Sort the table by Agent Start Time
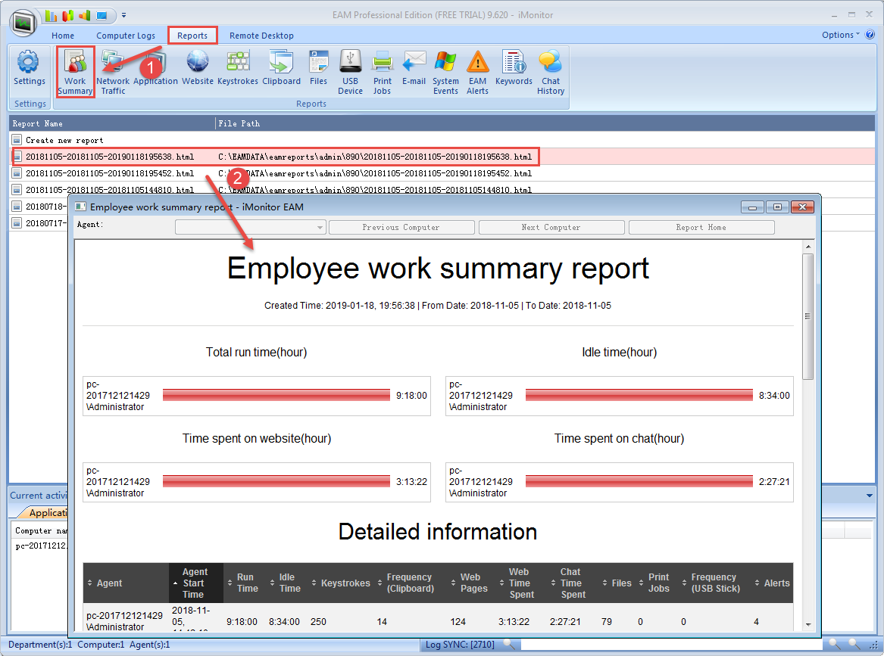 coord(195,583)
